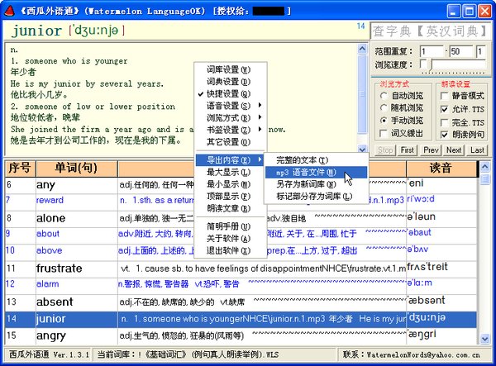
Task: Uncheck the 允许.TTS option
Action: [x=445, y=108]
